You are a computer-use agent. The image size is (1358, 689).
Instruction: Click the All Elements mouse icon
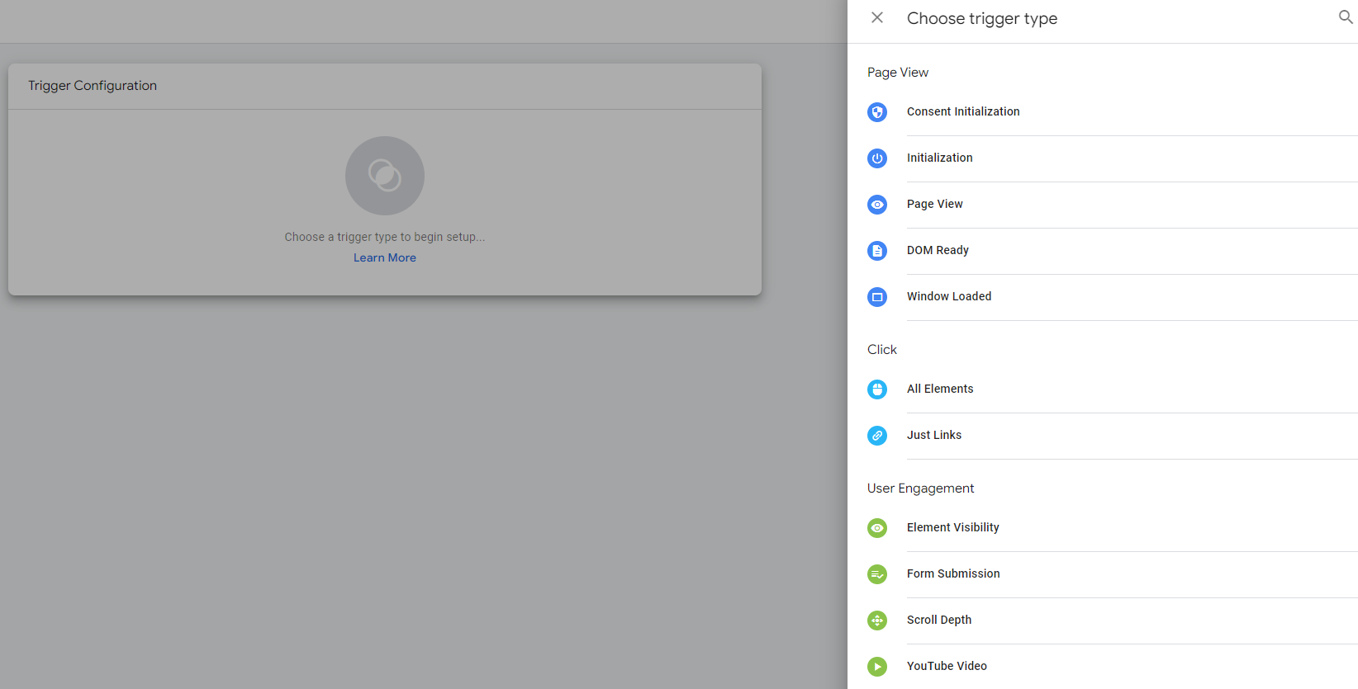[877, 389]
